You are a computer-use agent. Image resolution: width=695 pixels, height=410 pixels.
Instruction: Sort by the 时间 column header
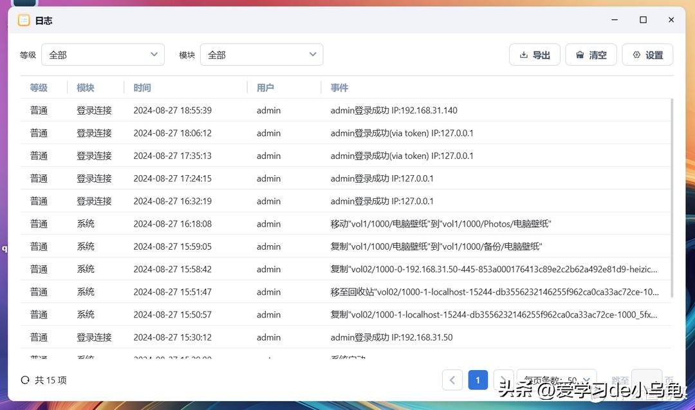tap(142, 88)
